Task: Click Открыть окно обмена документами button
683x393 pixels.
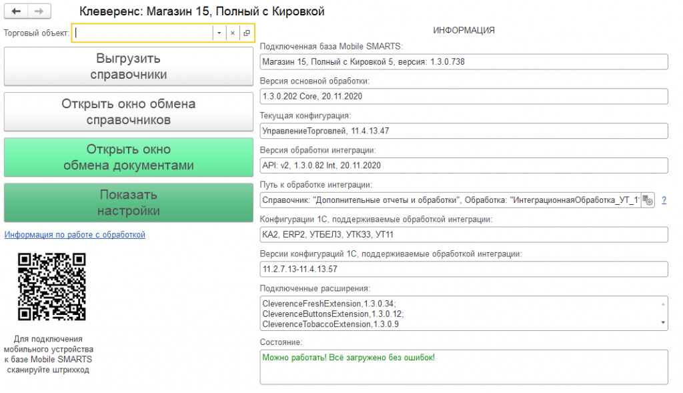Action: tap(129, 157)
